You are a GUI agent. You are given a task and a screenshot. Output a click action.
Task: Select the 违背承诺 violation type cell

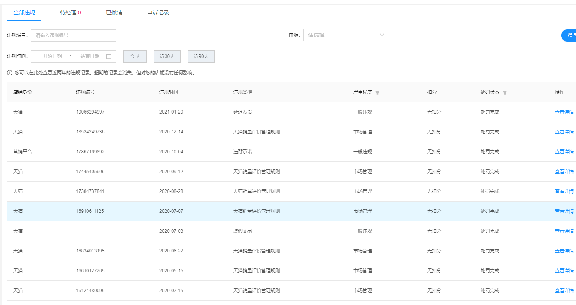pos(243,152)
